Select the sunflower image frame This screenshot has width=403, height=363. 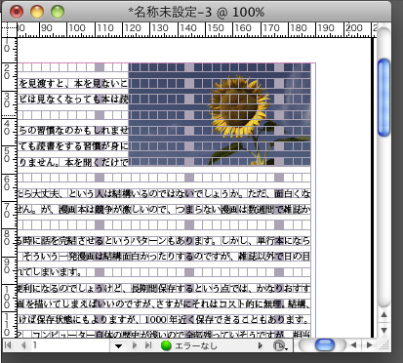pos(220,114)
